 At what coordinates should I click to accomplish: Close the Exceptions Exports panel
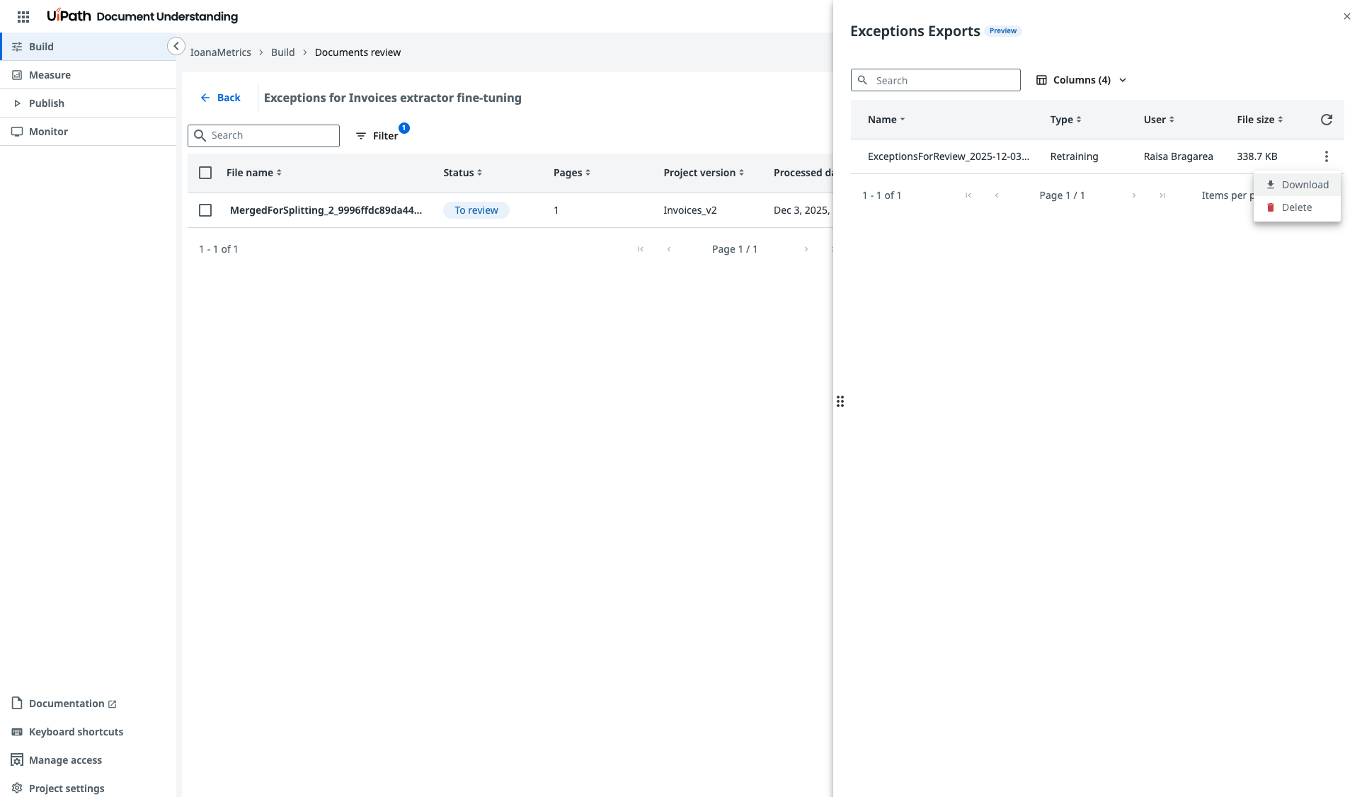click(x=1346, y=16)
